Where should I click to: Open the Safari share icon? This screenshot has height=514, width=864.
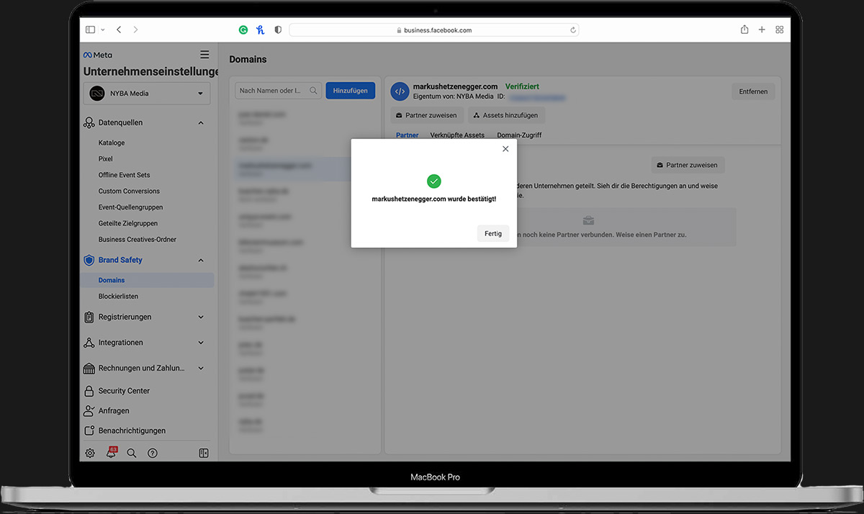pyautogui.click(x=744, y=30)
